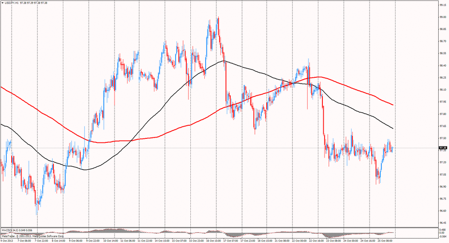Click the 97.50 price scale label

point(443,138)
